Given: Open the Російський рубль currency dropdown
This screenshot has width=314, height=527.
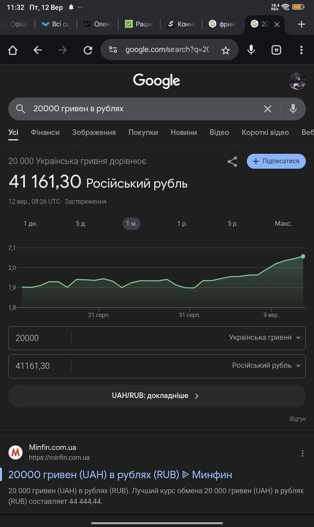Looking at the screenshot, I should coord(266,366).
